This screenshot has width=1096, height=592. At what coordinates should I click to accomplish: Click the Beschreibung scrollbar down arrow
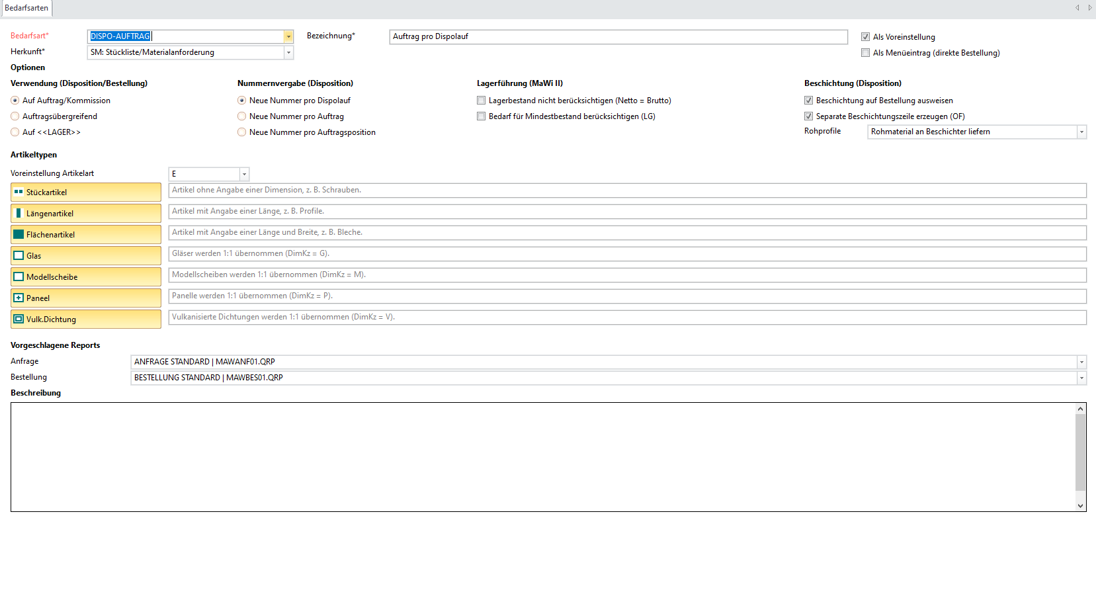tap(1080, 505)
